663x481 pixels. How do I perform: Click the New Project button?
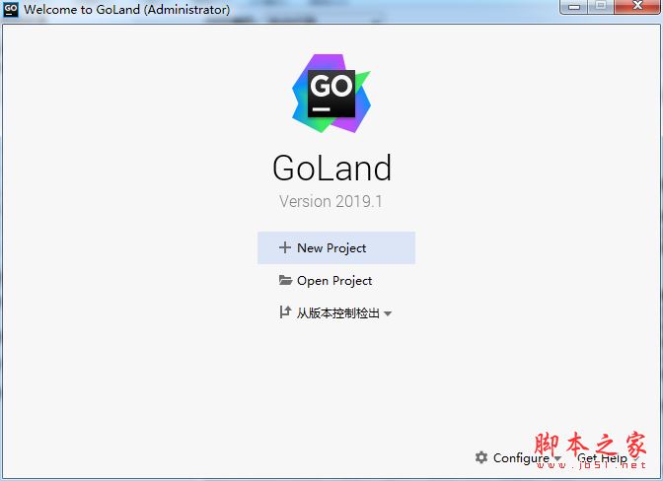pos(336,247)
